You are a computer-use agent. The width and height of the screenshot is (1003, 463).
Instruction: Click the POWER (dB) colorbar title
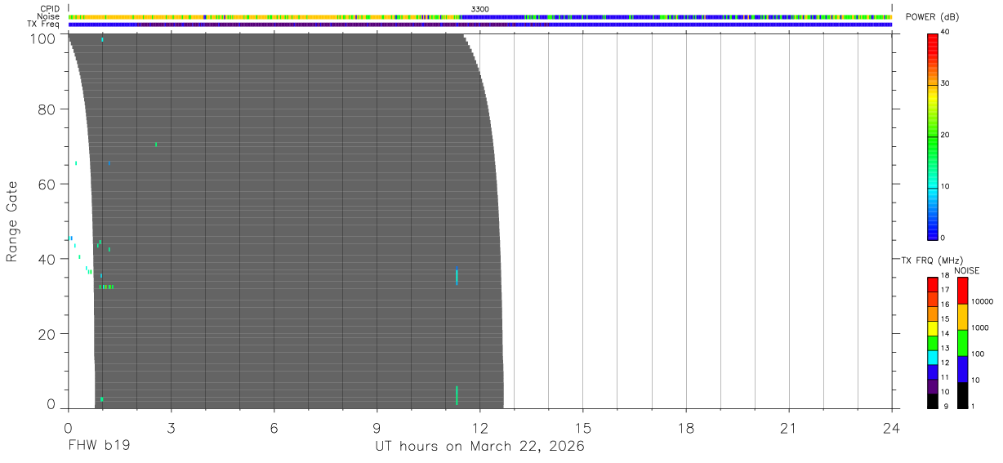(x=932, y=17)
